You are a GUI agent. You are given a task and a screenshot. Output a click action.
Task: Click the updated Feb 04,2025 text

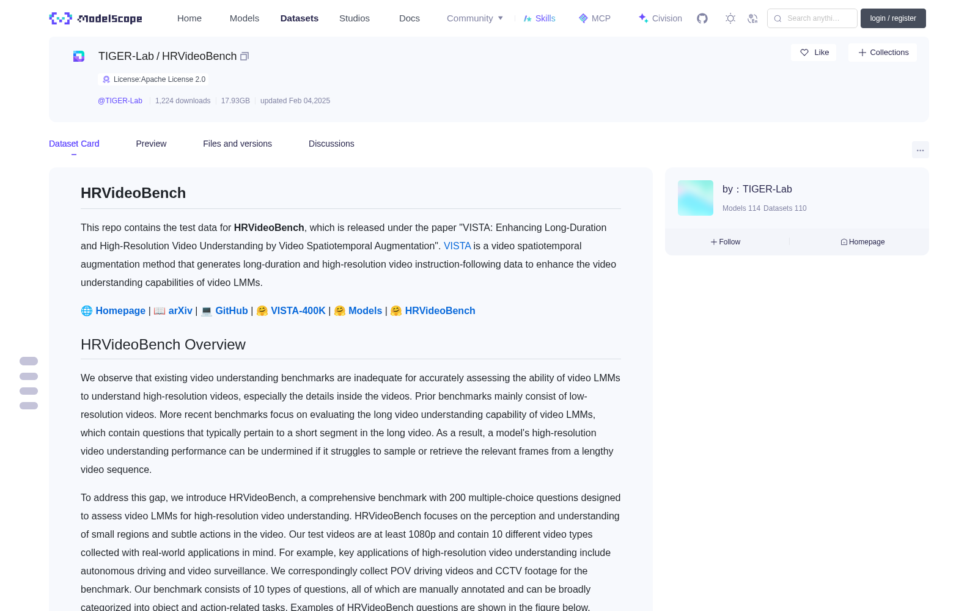click(295, 101)
